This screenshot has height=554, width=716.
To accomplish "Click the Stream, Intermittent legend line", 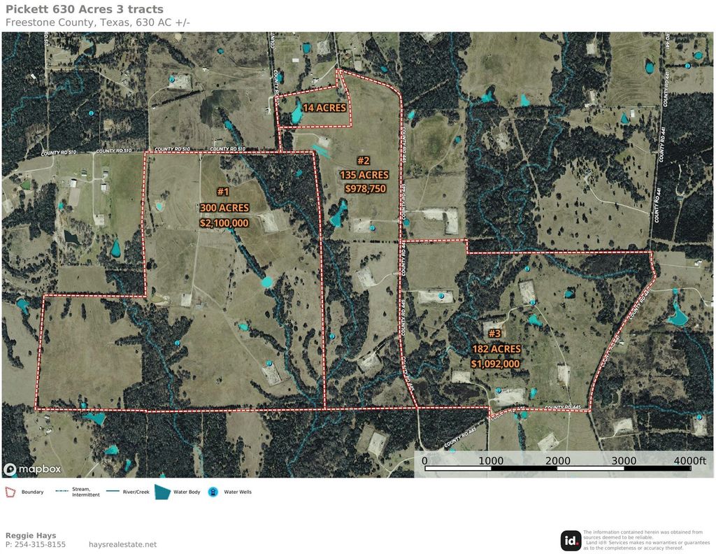I will coord(62,492).
